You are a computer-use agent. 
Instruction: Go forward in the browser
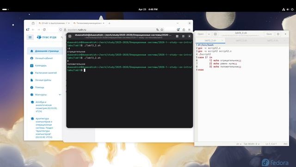pos(39,30)
